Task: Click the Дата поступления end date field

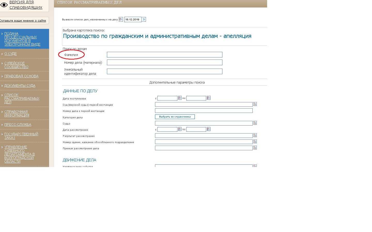Action: pos(196,98)
